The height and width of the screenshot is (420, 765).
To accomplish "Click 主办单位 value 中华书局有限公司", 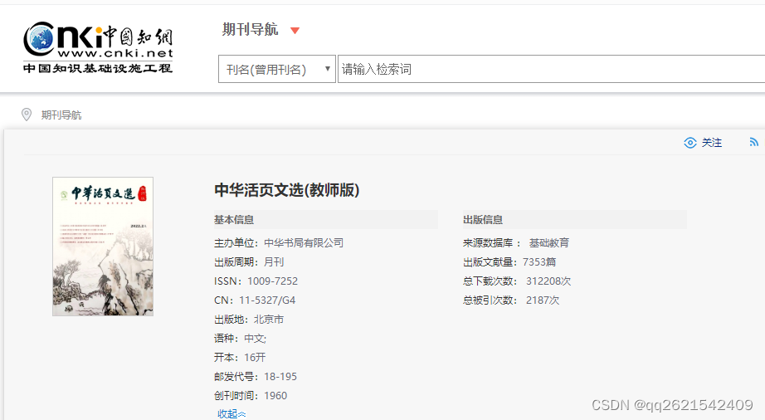I will [x=304, y=243].
